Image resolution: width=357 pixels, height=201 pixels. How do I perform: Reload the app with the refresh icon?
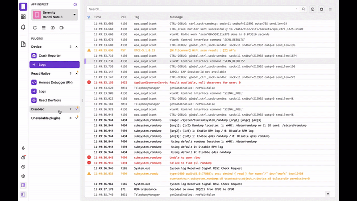pyautogui.click(x=35, y=28)
